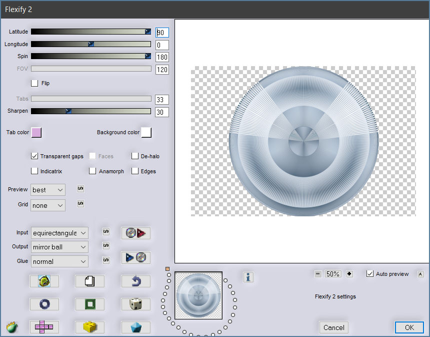Click the blue undo arrow button
Viewport: 430px width, 337px height.
click(135, 281)
